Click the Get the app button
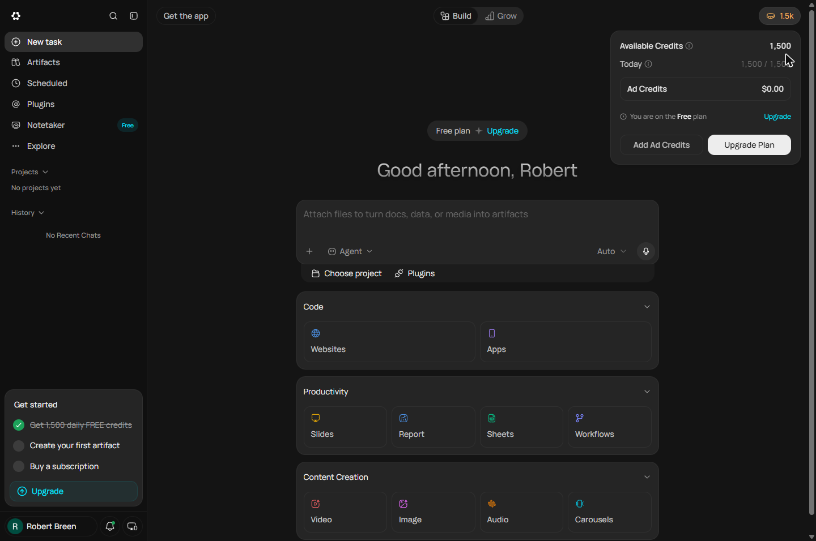Viewport: 816px width, 541px height. click(186, 16)
